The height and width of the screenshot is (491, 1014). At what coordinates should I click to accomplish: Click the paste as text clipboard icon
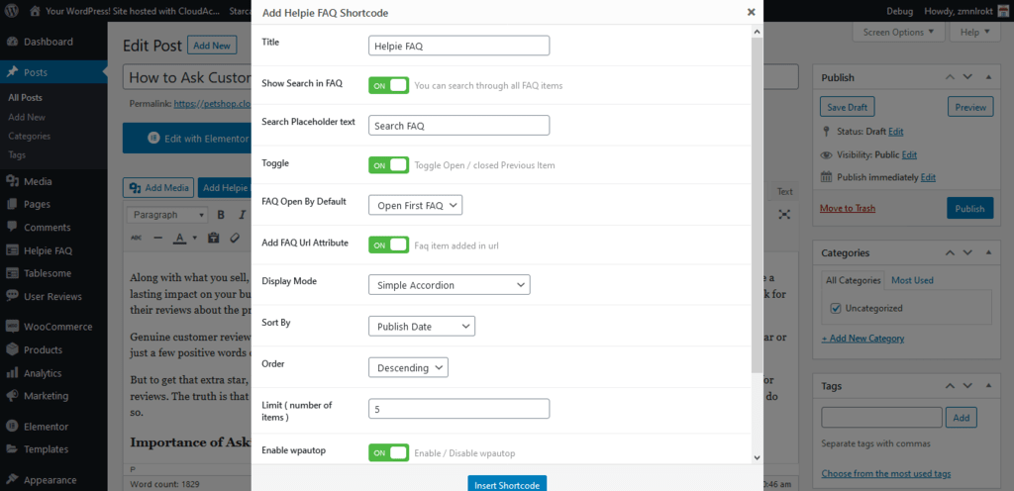(x=214, y=238)
